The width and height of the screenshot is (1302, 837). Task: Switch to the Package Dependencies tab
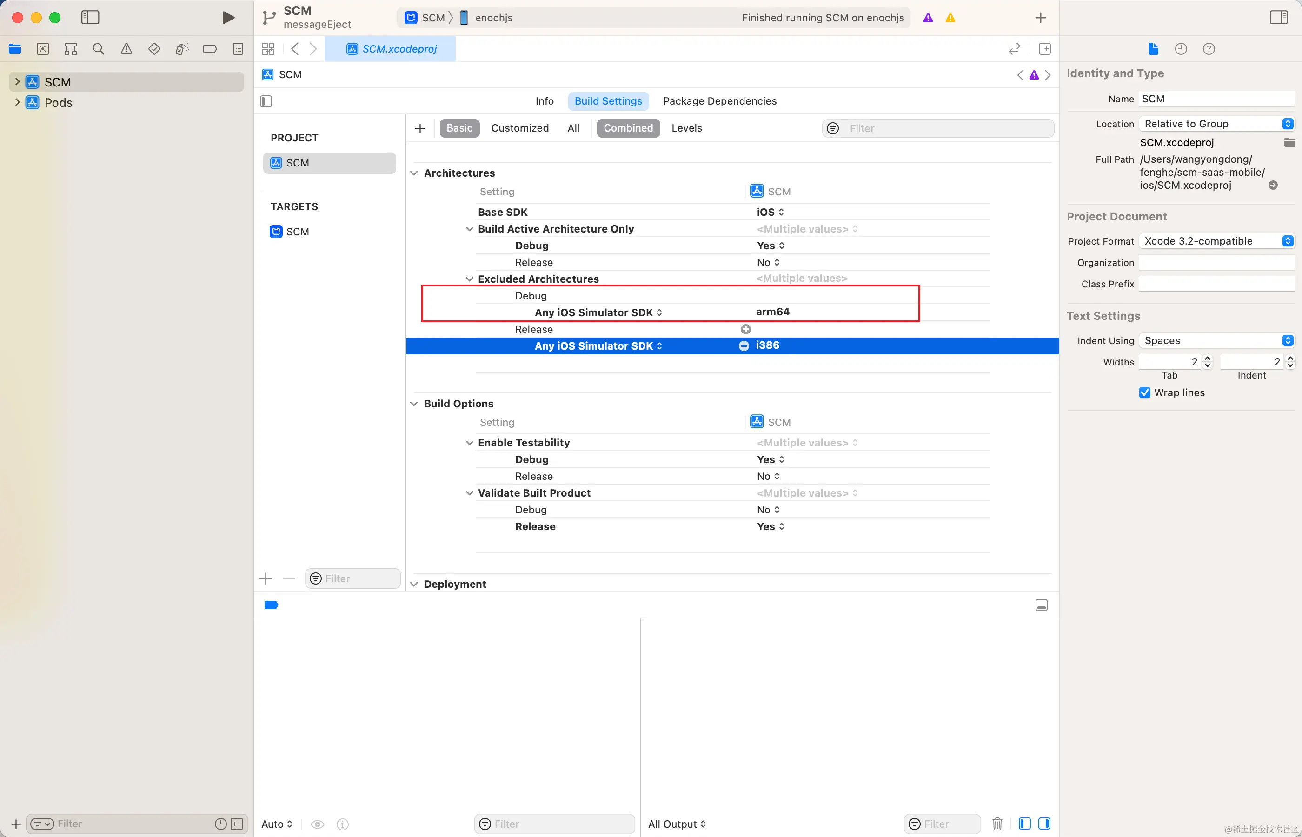pyautogui.click(x=719, y=101)
